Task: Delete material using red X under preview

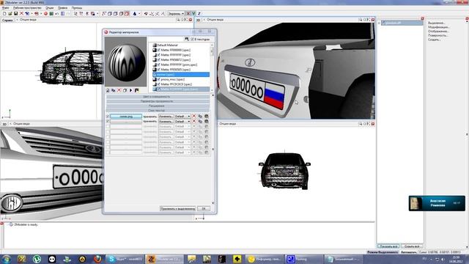Action: (119, 90)
